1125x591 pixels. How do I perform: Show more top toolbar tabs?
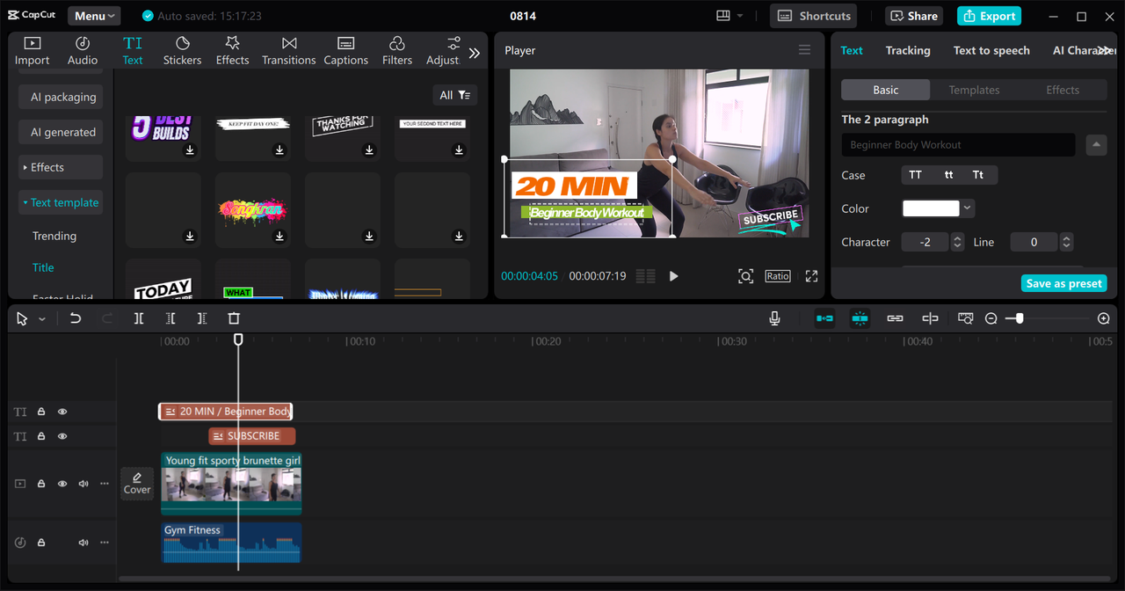pos(475,53)
